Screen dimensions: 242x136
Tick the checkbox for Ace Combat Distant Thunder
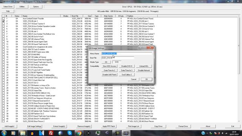[x=3, y=19]
